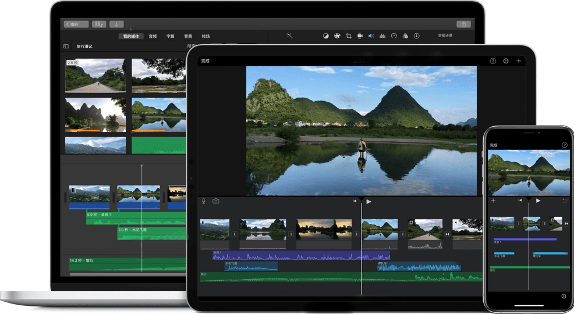Switch to the 字幕 tab on MacBook
This screenshot has height=314, width=574.
[x=170, y=36]
